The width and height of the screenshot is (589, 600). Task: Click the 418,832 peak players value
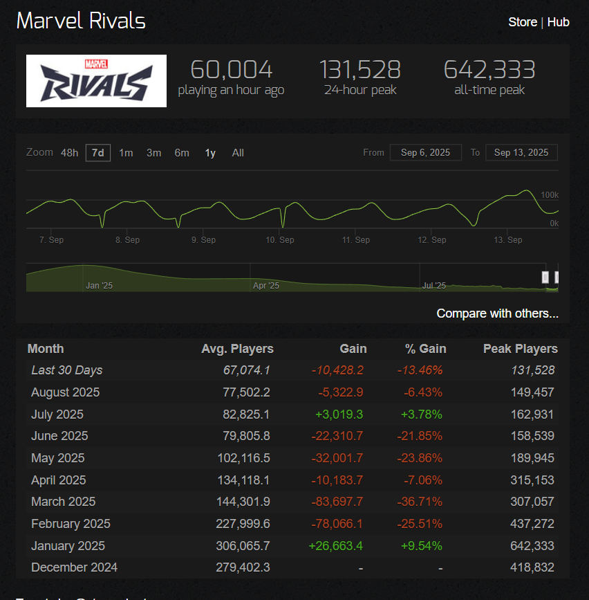[x=532, y=567]
